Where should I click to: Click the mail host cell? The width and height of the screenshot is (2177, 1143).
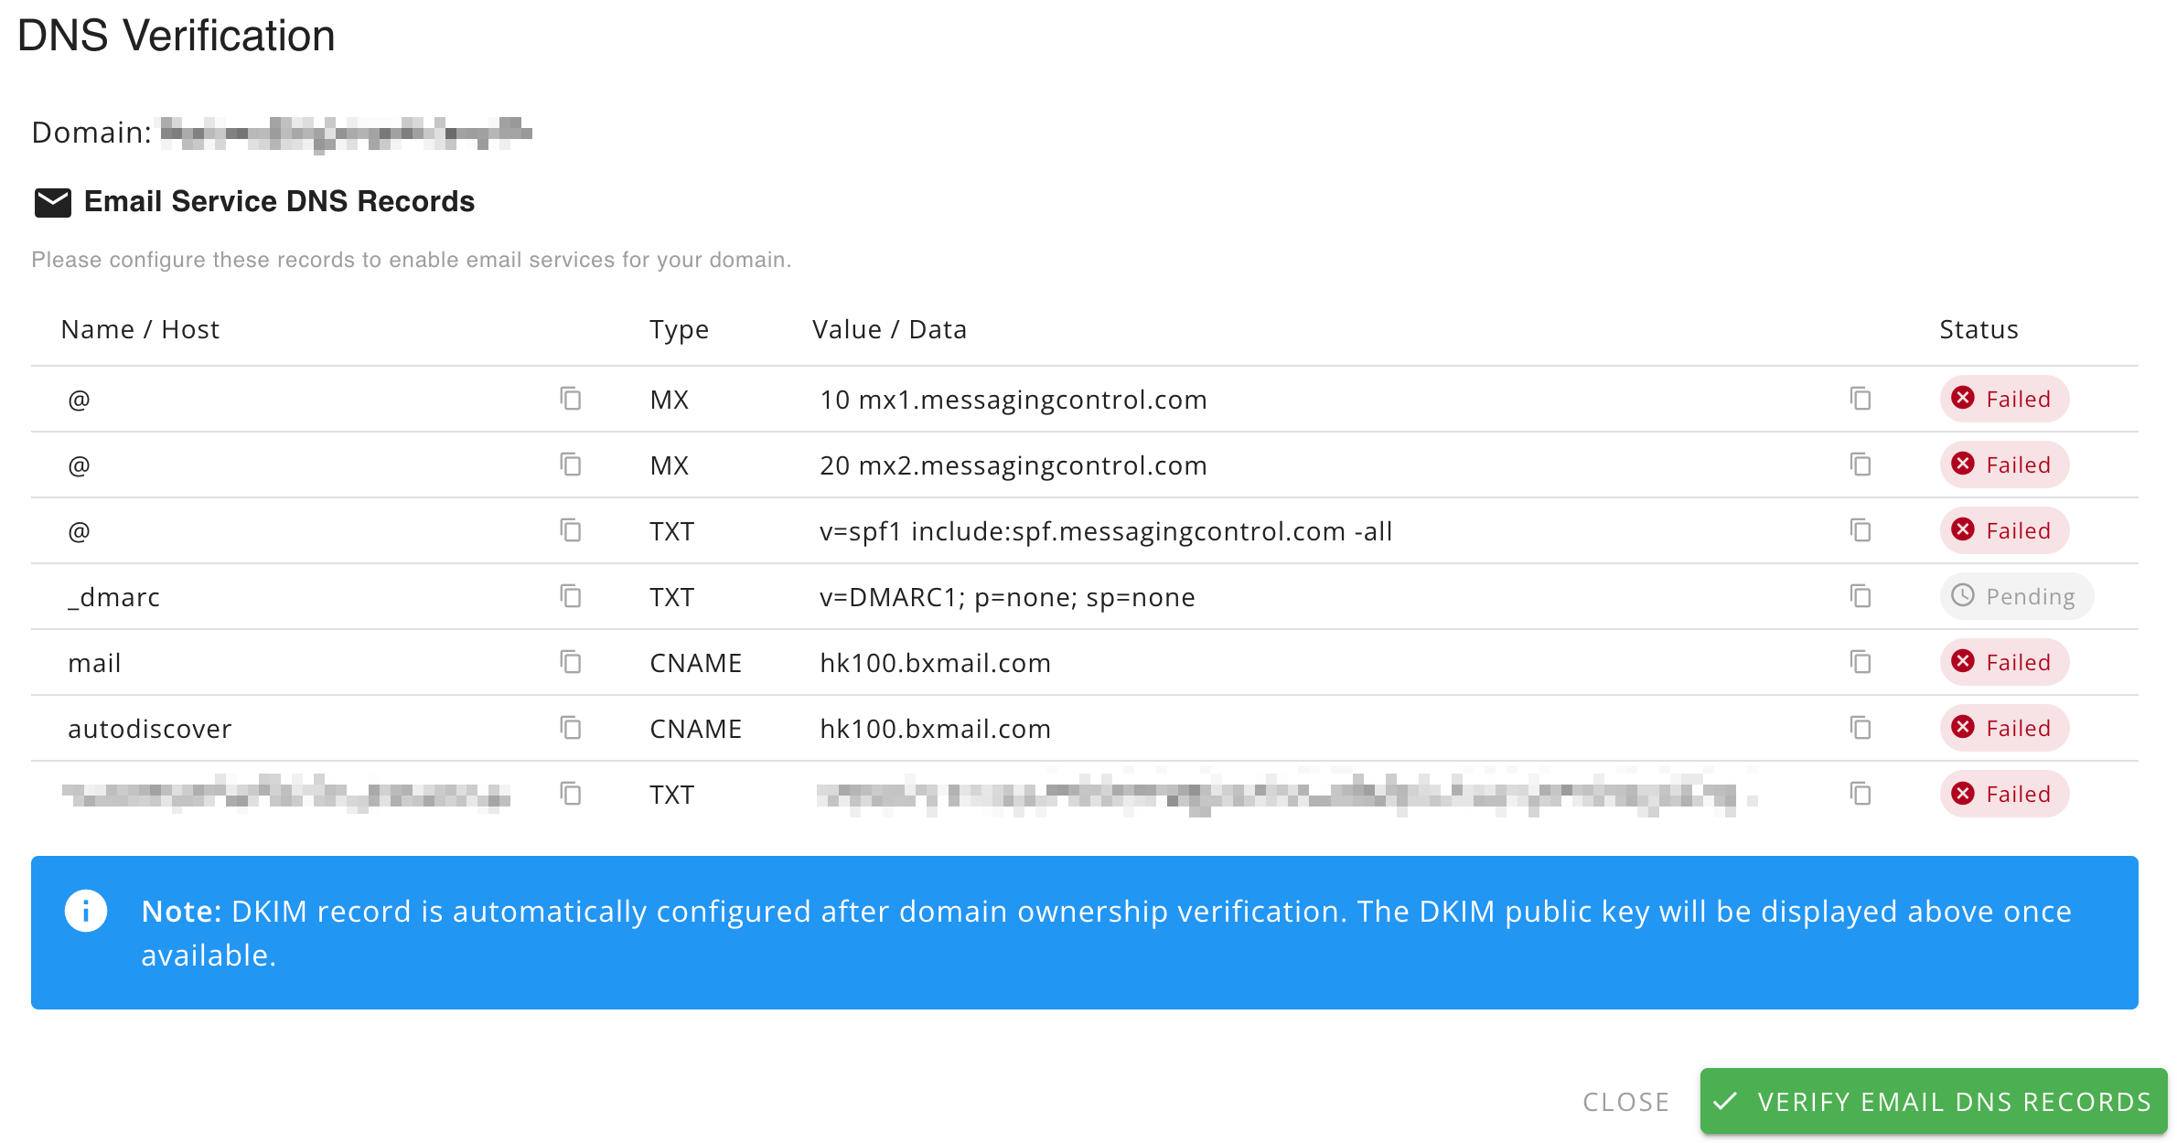(94, 663)
